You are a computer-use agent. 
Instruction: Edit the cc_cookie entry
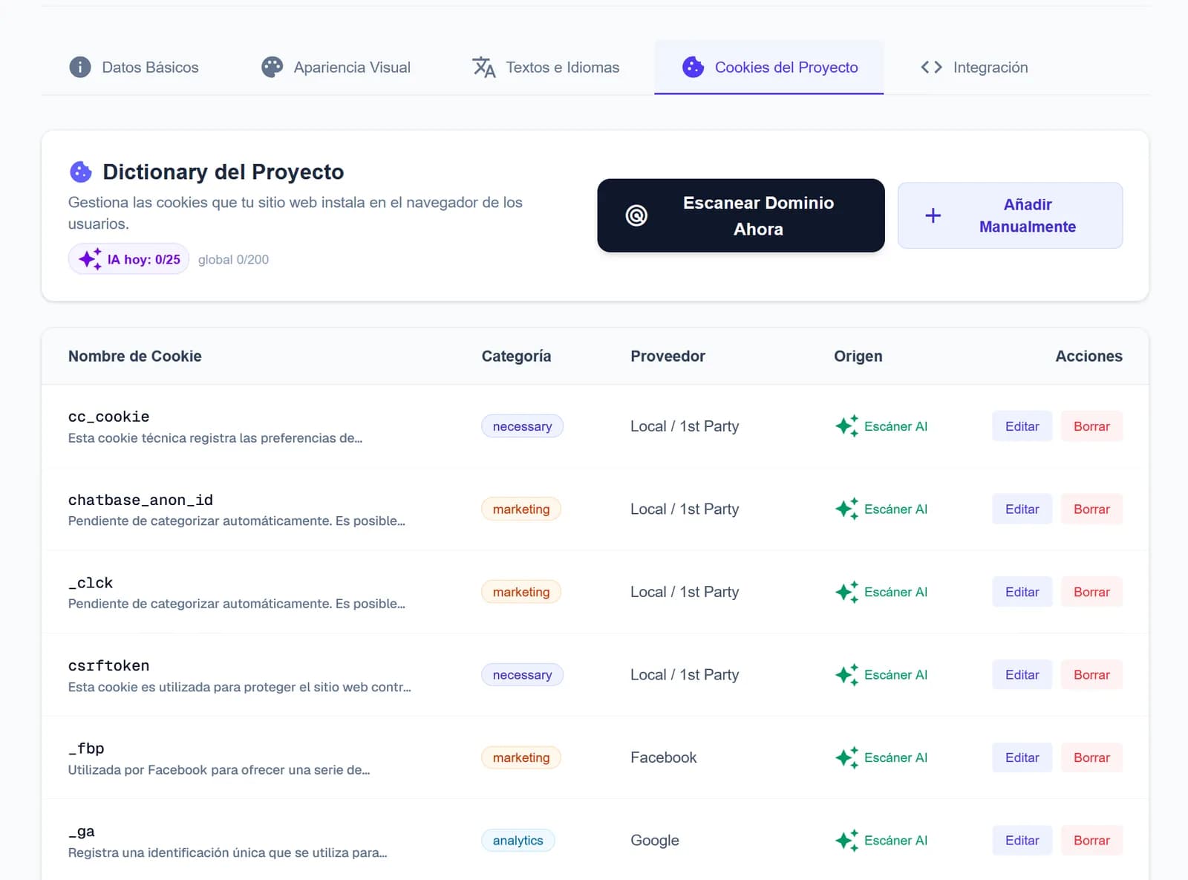coord(1022,426)
